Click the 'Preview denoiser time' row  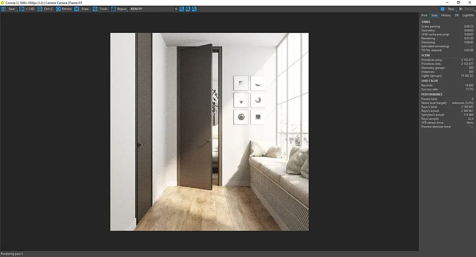click(x=447, y=127)
